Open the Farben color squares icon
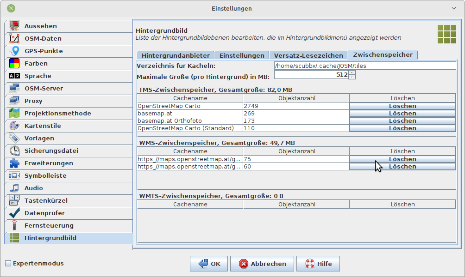 pyautogui.click(x=15, y=64)
